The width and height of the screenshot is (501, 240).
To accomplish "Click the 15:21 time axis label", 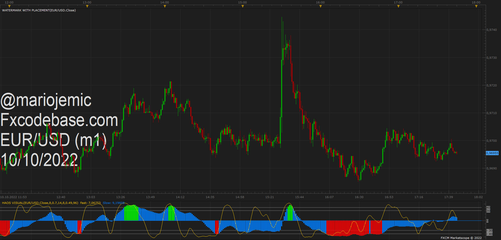I will click(270, 197).
